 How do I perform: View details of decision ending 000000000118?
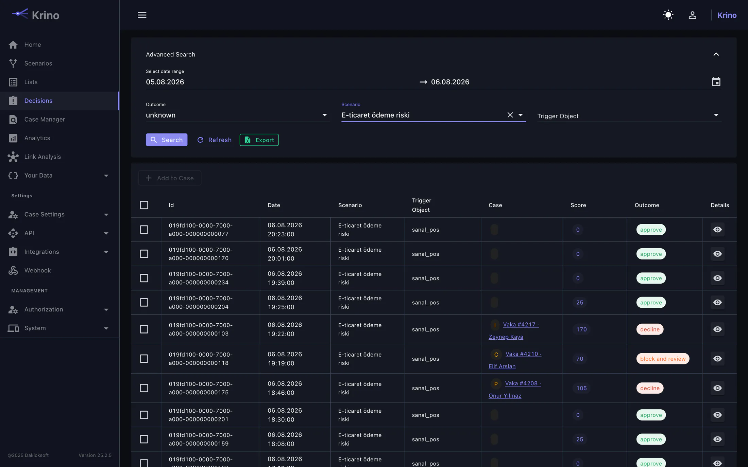(x=717, y=359)
